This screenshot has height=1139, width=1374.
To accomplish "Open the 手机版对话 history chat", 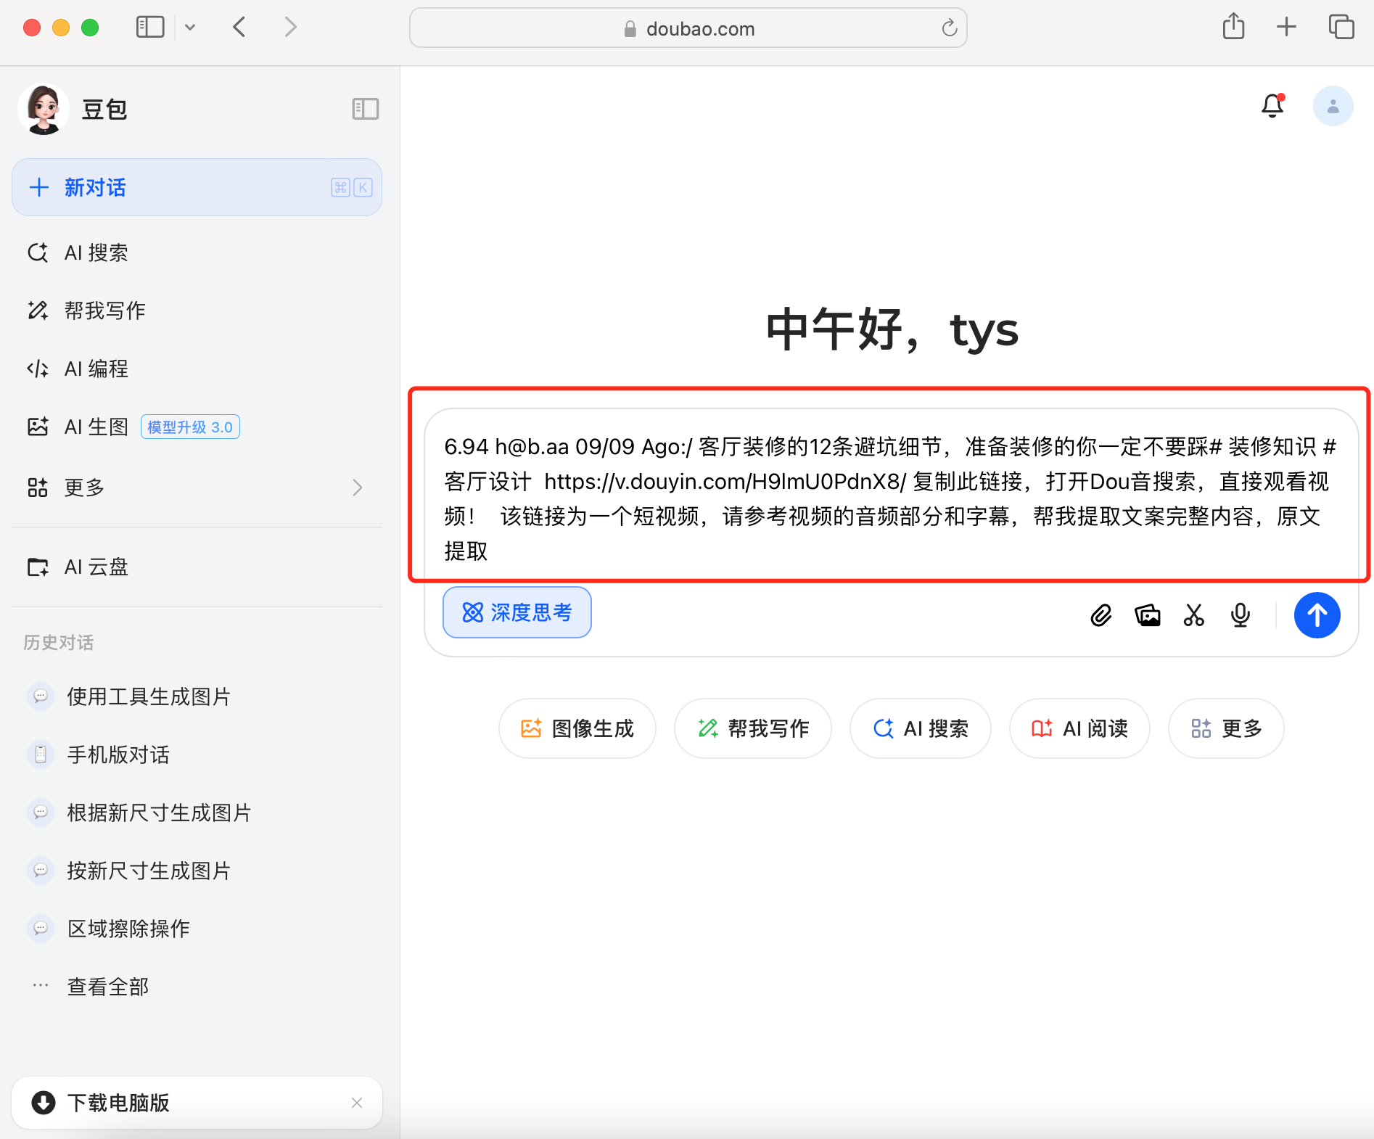I will pyautogui.click(x=197, y=754).
